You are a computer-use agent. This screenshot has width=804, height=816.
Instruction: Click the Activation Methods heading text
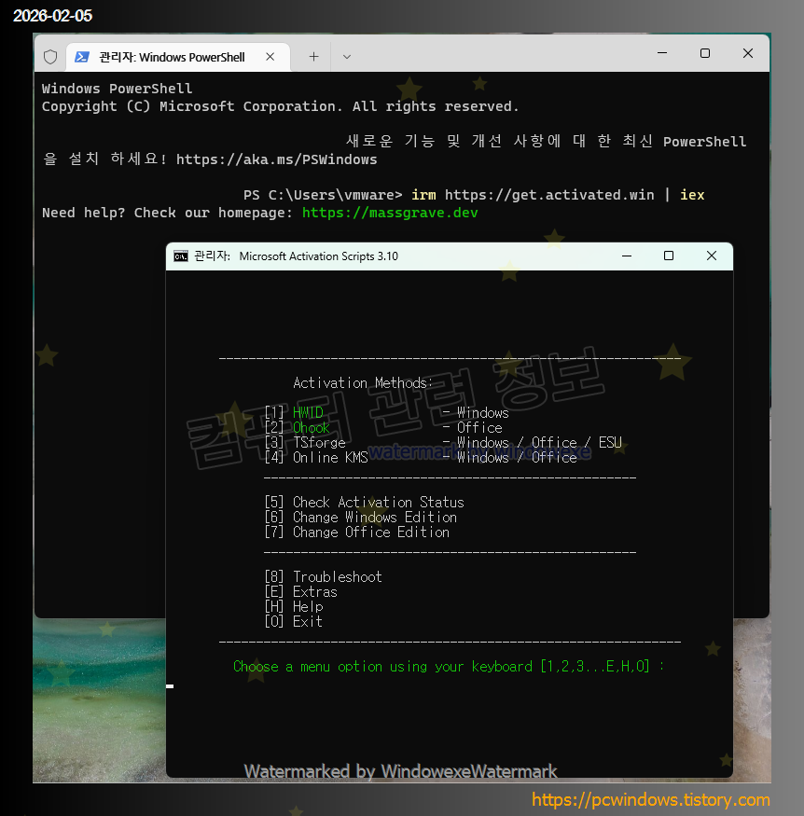click(363, 383)
